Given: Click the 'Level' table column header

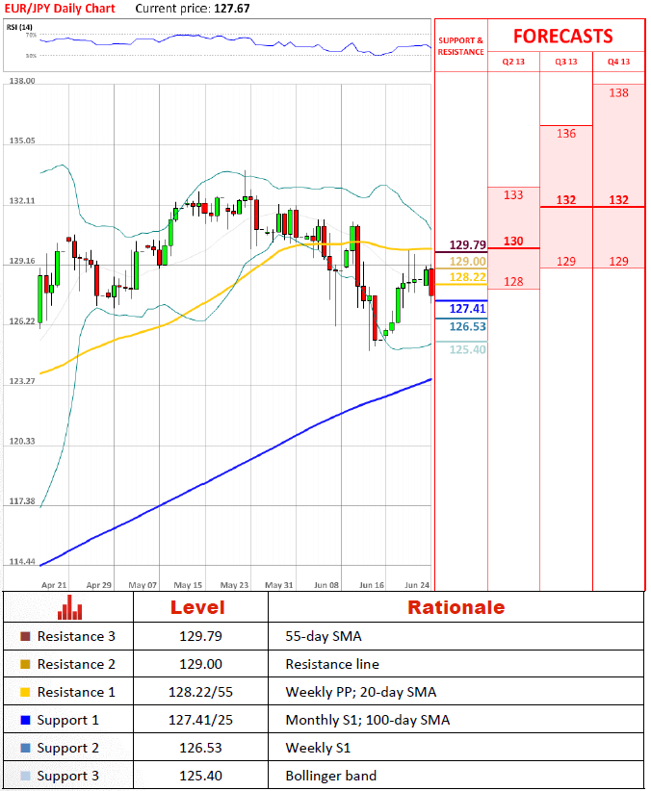Looking at the screenshot, I should click(x=197, y=607).
